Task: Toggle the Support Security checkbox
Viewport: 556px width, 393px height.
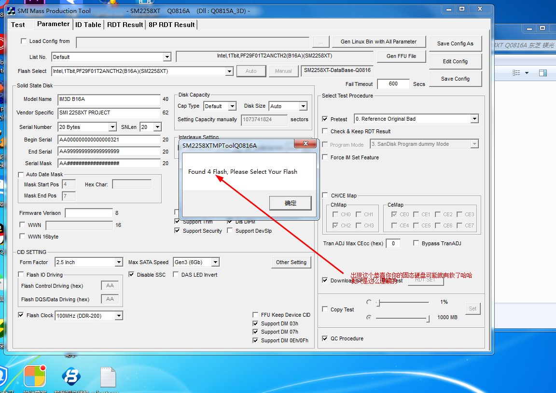Action: [177, 231]
